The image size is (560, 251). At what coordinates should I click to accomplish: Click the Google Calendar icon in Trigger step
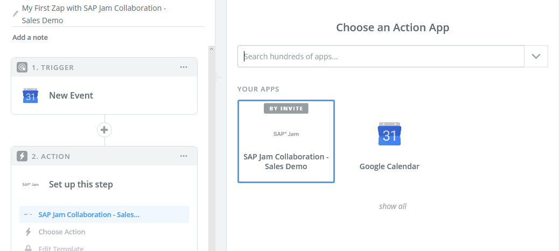coord(30,95)
